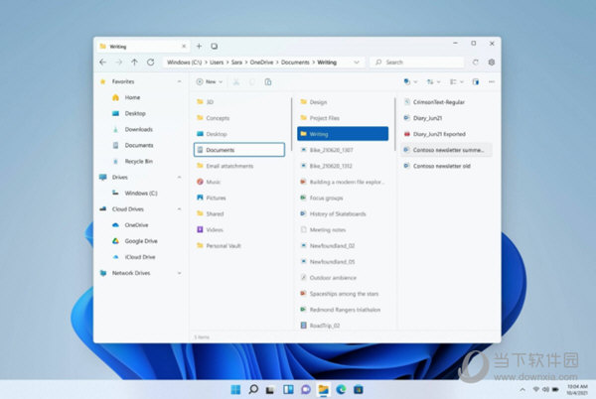The width and height of the screenshot is (596, 399).
Task: Open the Windows Start button
Action: (235, 389)
